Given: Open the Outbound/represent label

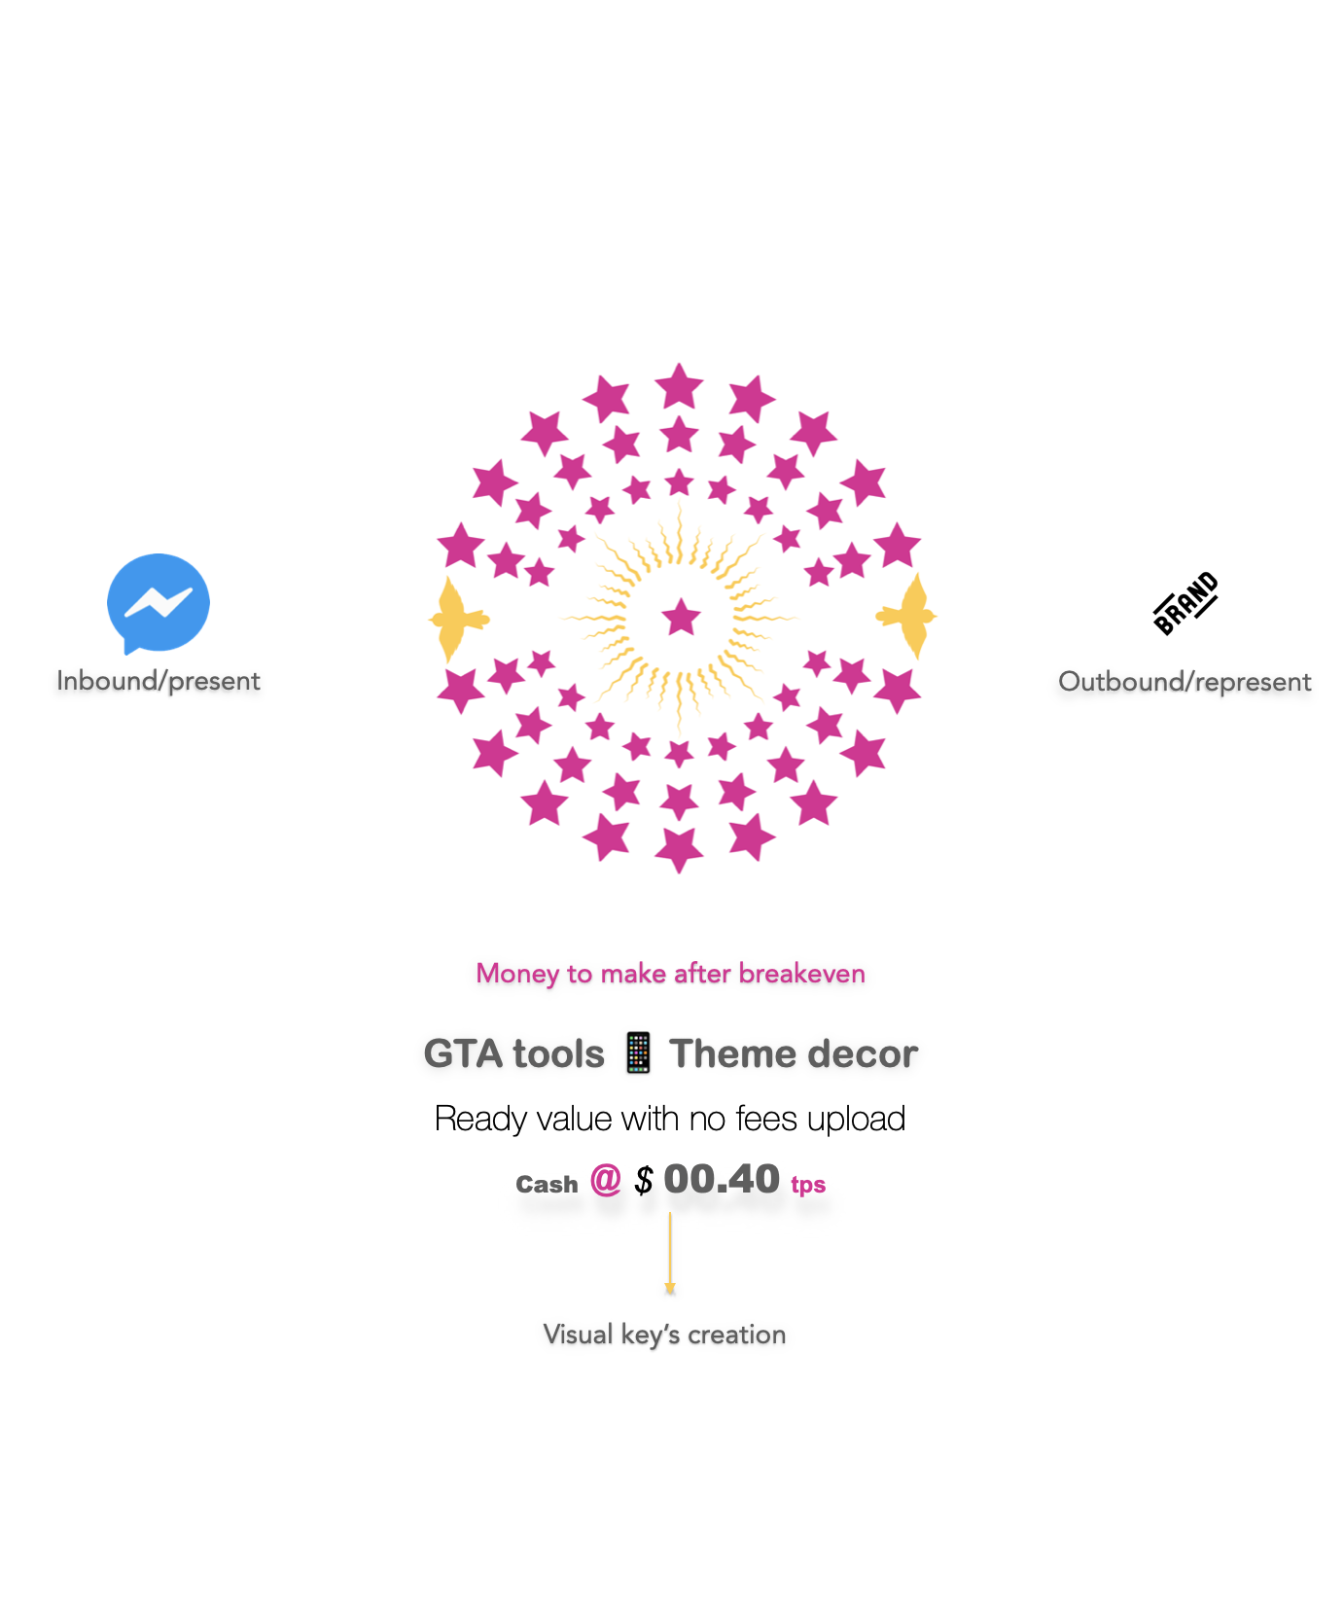Looking at the screenshot, I should (x=1185, y=682).
